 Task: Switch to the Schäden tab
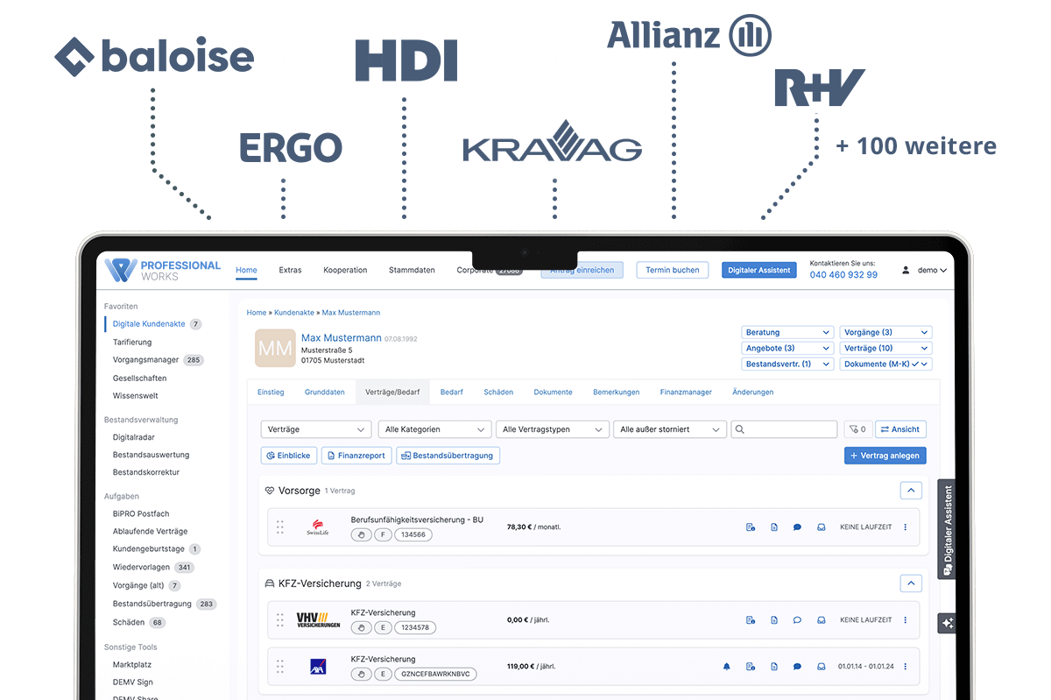(498, 392)
